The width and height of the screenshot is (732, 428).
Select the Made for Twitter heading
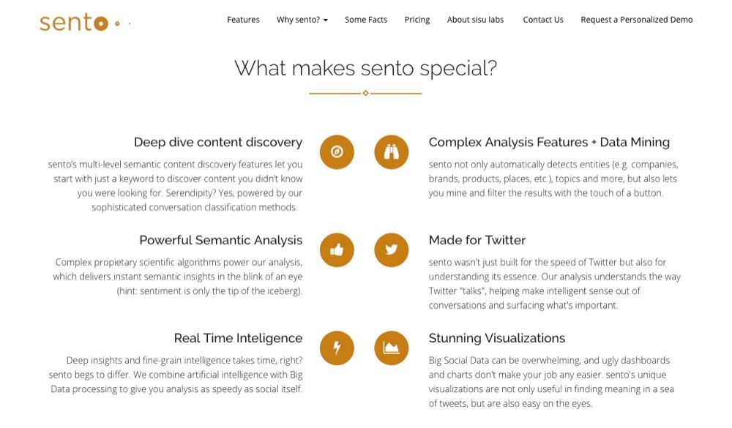click(477, 240)
